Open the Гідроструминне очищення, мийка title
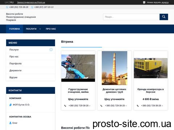Image resolution: width=174 pixels, height=130 pixels. click(78, 91)
